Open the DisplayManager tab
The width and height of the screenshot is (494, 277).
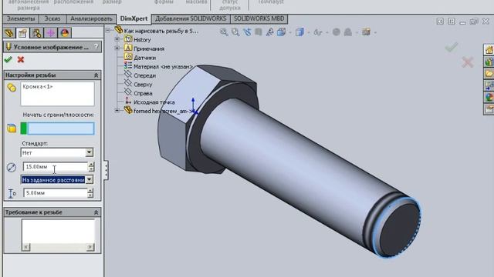[65, 33]
